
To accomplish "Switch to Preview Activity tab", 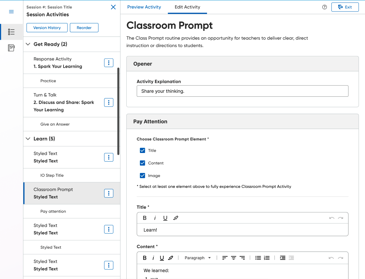I will pyautogui.click(x=144, y=7).
